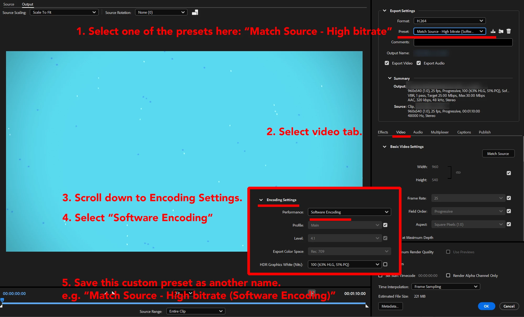524x317 pixels.
Task: Open the Source tab
Action: tap(9, 4)
